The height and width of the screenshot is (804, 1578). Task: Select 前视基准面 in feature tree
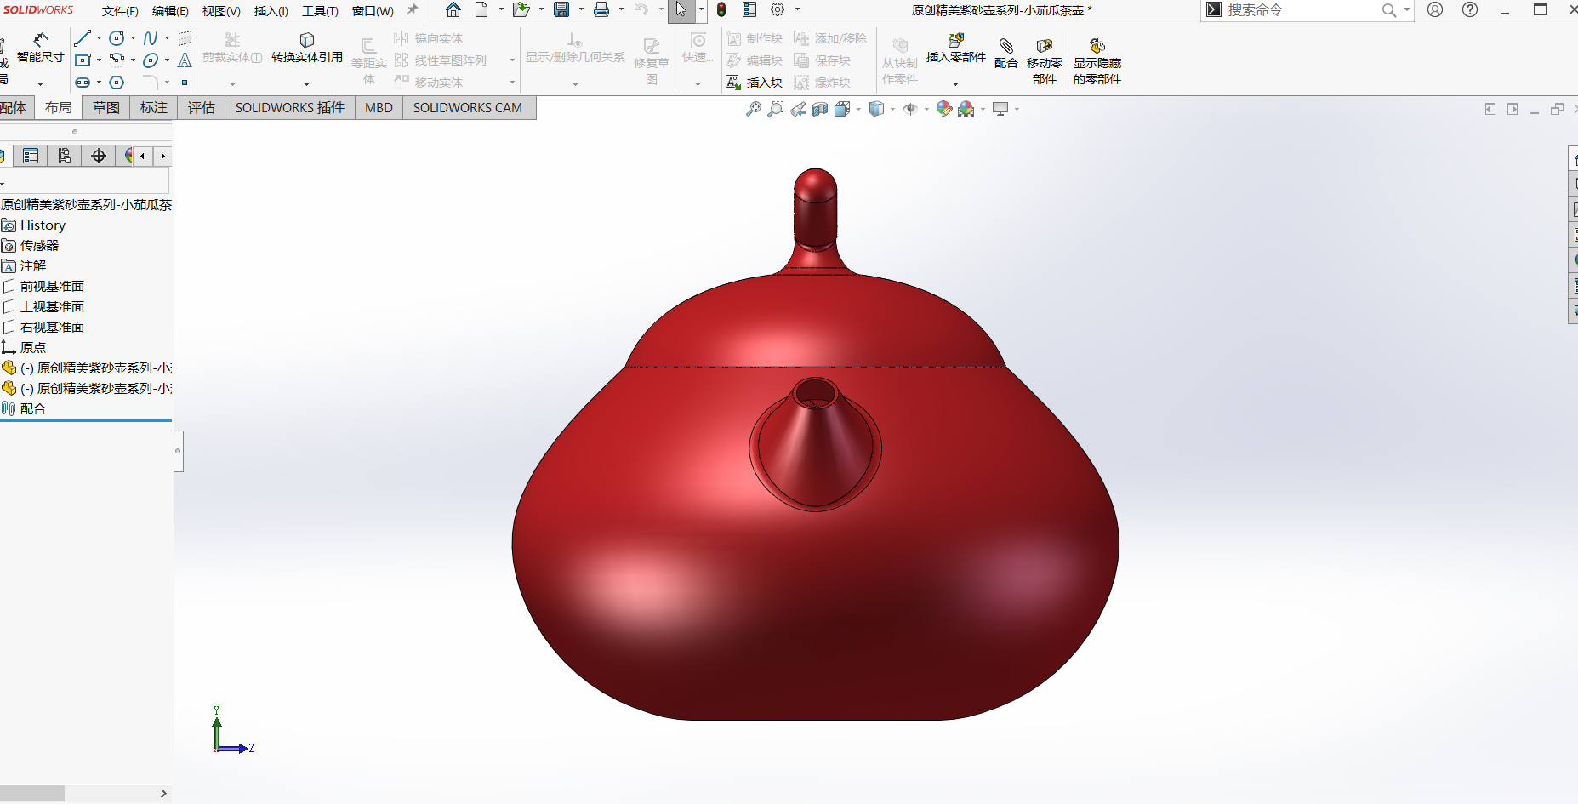coord(52,287)
